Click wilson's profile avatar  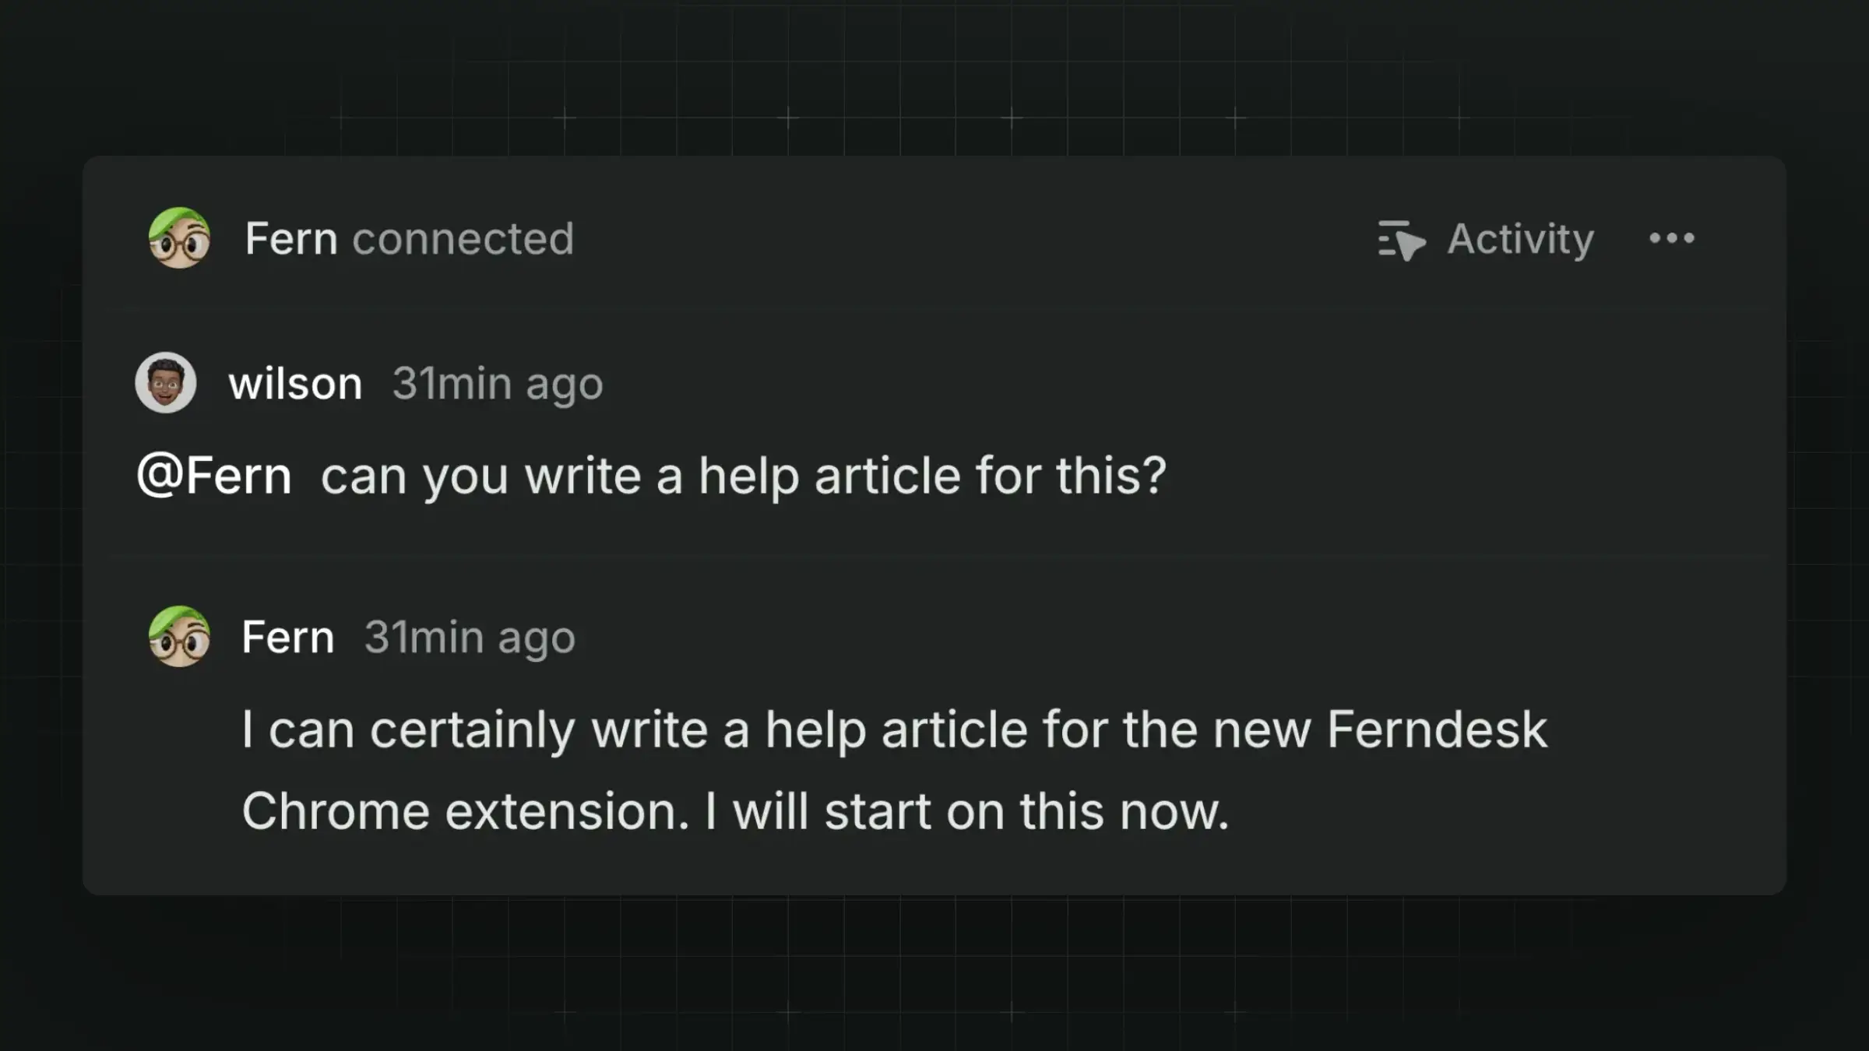point(165,383)
